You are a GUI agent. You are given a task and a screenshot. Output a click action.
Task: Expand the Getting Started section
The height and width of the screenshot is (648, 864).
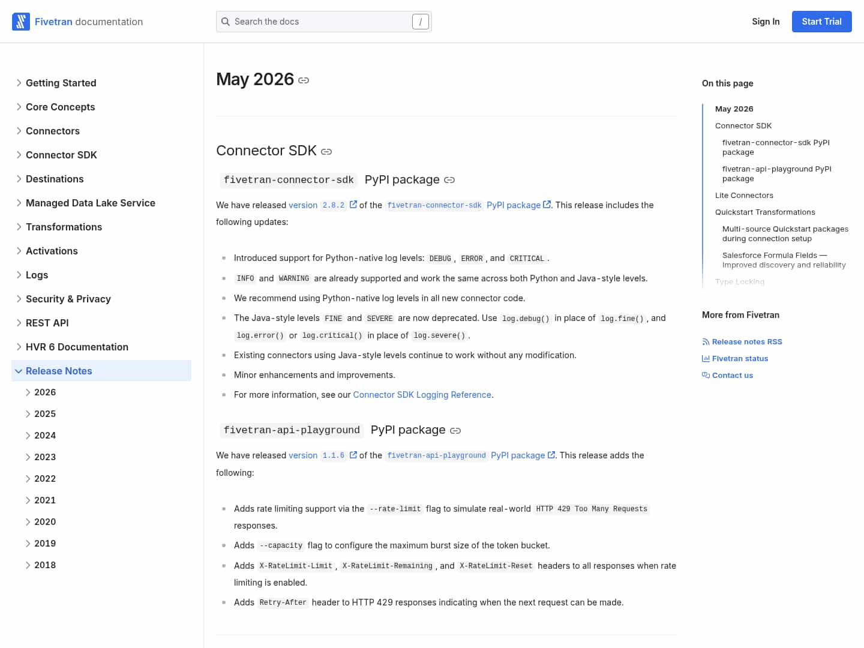tap(19, 83)
